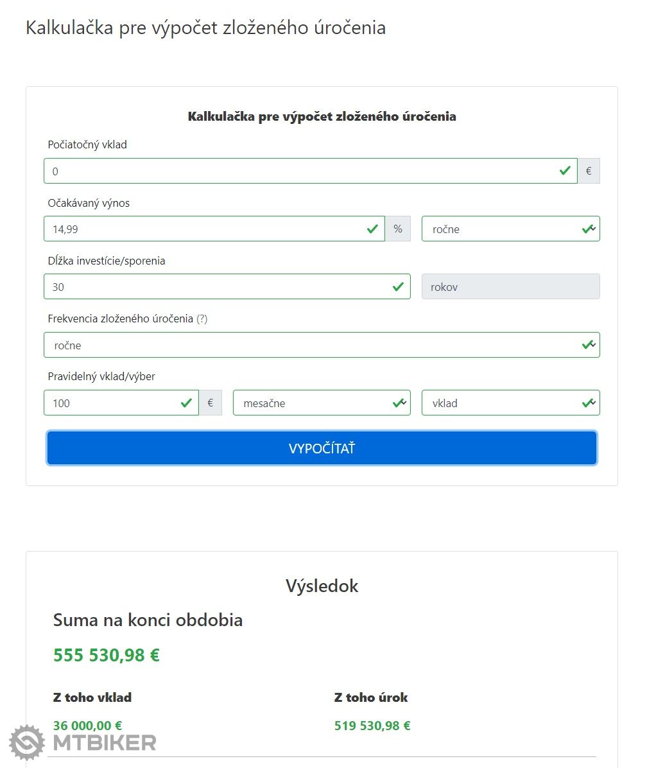This screenshot has height=768, width=647.
Task: Click the green checkmark in deposit amount field
Action: (x=186, y=403)
